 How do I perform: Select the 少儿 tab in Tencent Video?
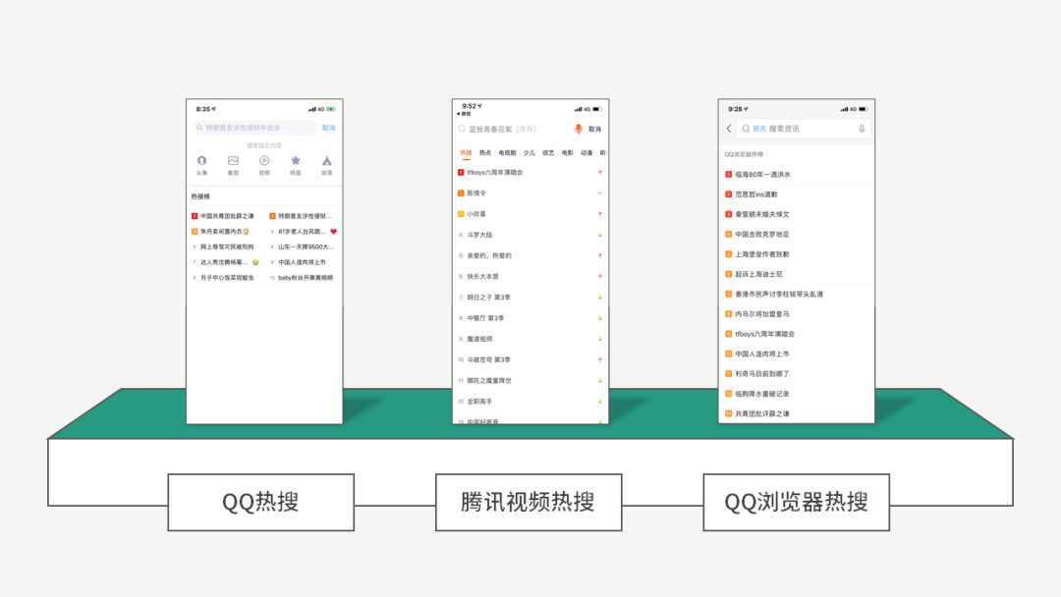(x=530, y=153)
